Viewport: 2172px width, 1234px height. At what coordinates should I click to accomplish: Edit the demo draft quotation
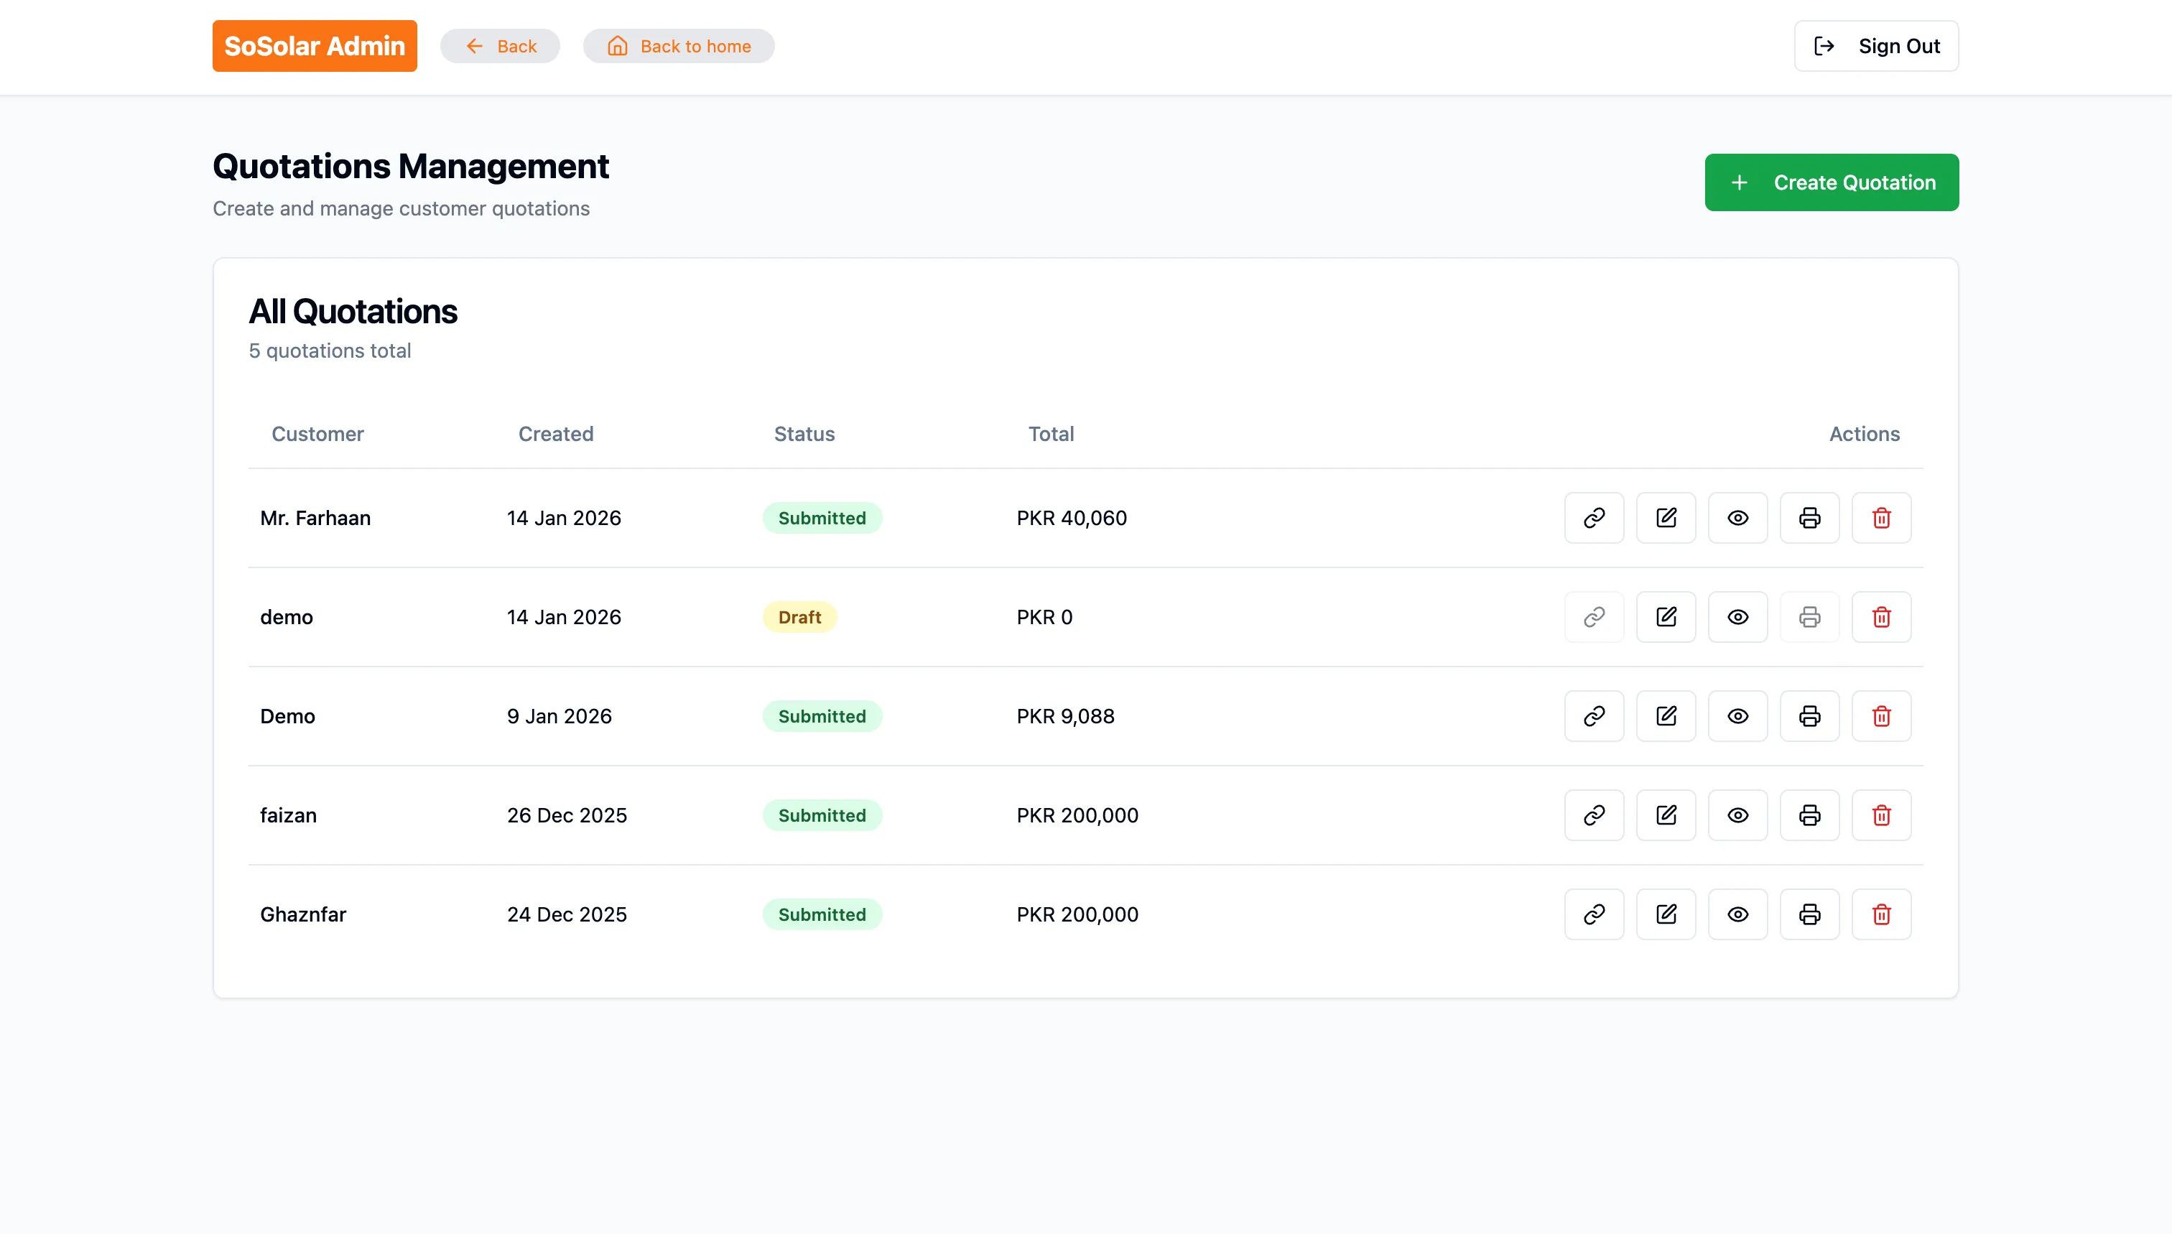(x=1665, y=617)
